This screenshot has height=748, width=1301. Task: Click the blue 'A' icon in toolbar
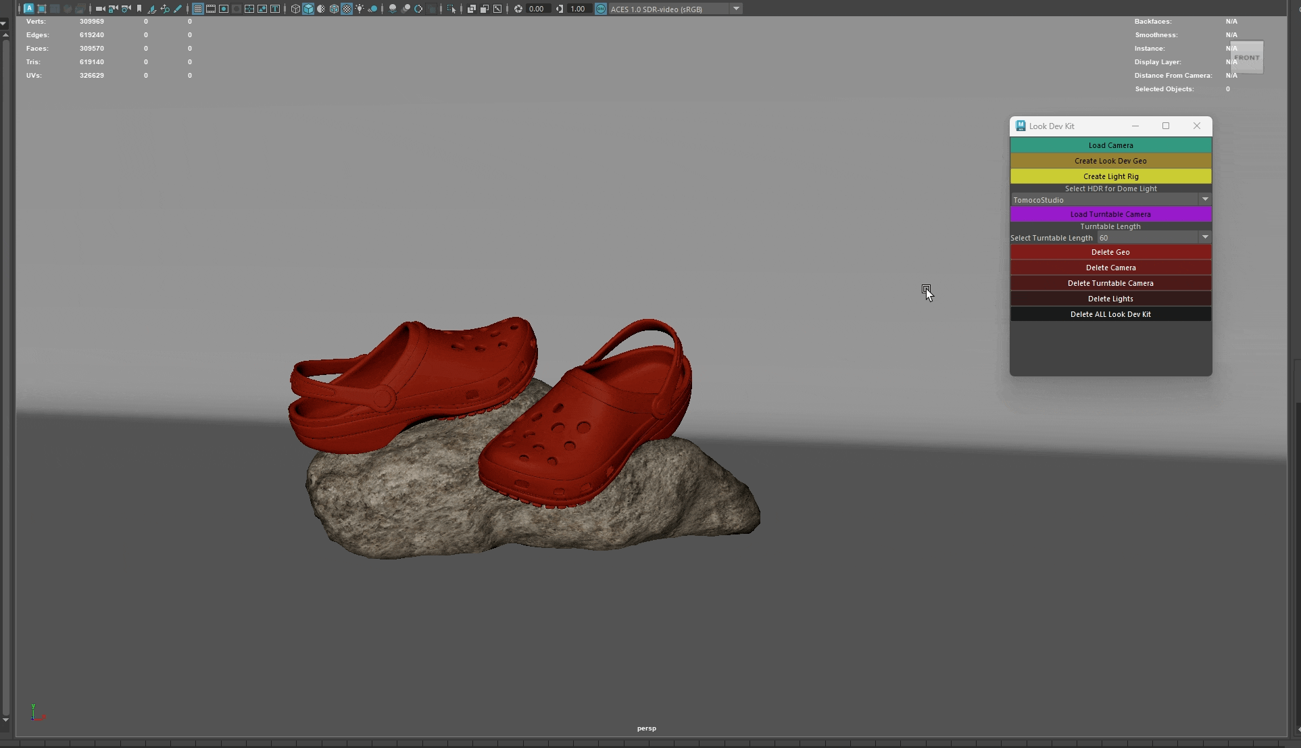28,9
